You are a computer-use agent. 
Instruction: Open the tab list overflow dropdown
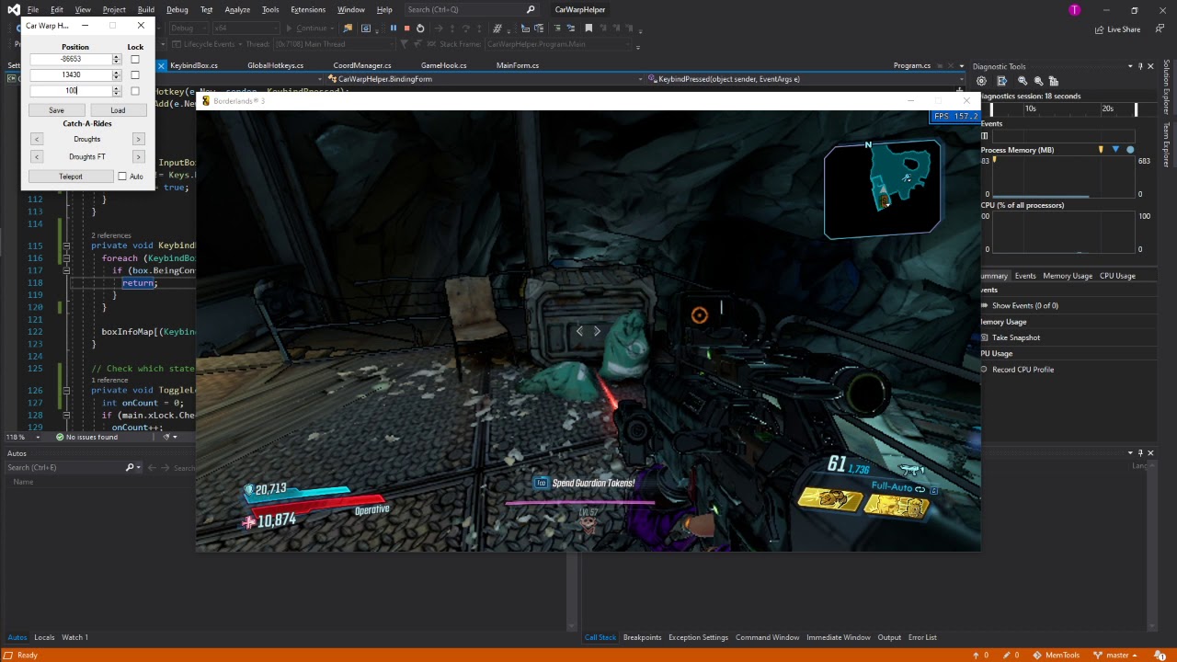pos(962,66)
